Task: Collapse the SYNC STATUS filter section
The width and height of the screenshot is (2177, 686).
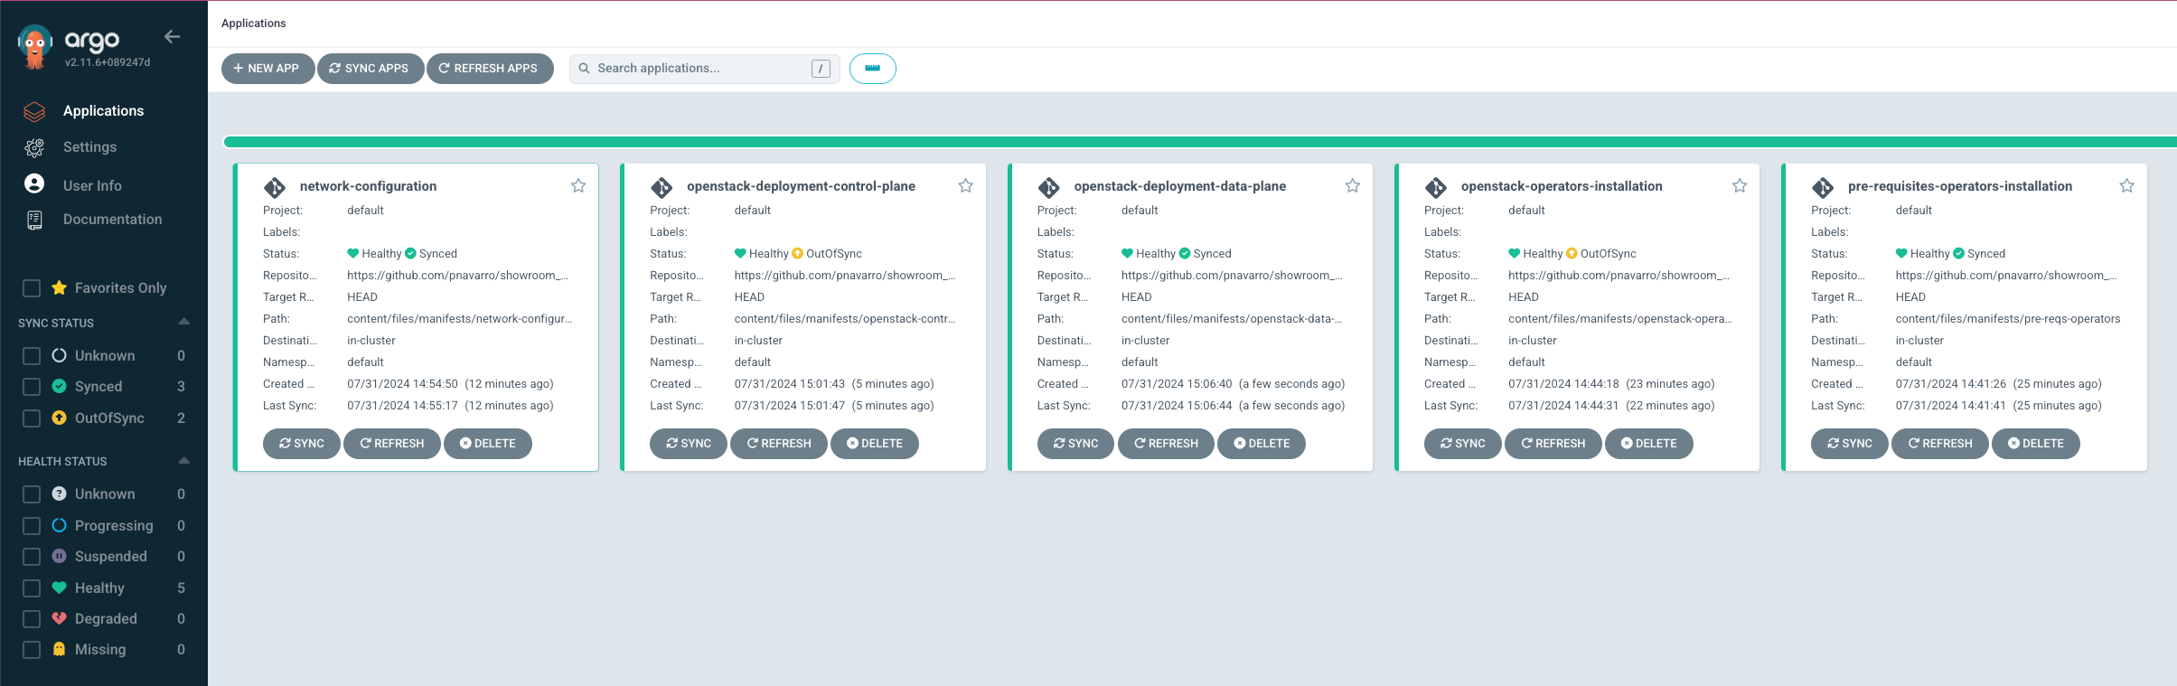Action: click(x=184, y=322)
